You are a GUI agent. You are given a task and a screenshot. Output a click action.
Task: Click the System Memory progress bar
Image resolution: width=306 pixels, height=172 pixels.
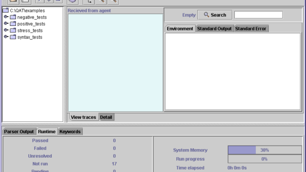[264, 150]
